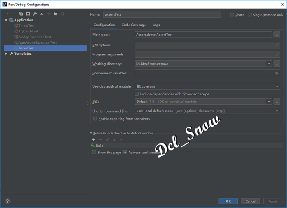Image resolution: width=287 pixels, height=208 pixels.
Task: Click into the Environment variables field
Action: [207, 73]
